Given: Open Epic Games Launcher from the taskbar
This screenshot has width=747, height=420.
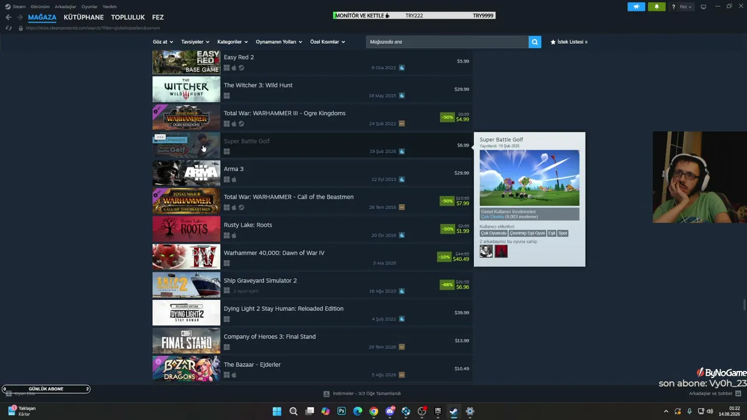Looking at the screenshot, I should (438, 411).
